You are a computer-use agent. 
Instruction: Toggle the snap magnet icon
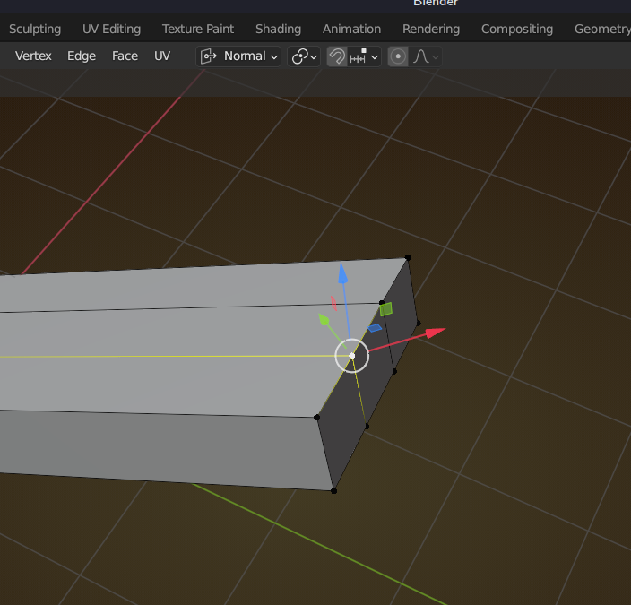click(337, 56)
